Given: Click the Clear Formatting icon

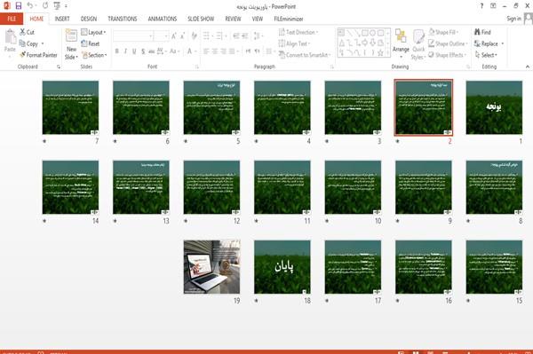Looking at the screenshot, I should [194, 35].
